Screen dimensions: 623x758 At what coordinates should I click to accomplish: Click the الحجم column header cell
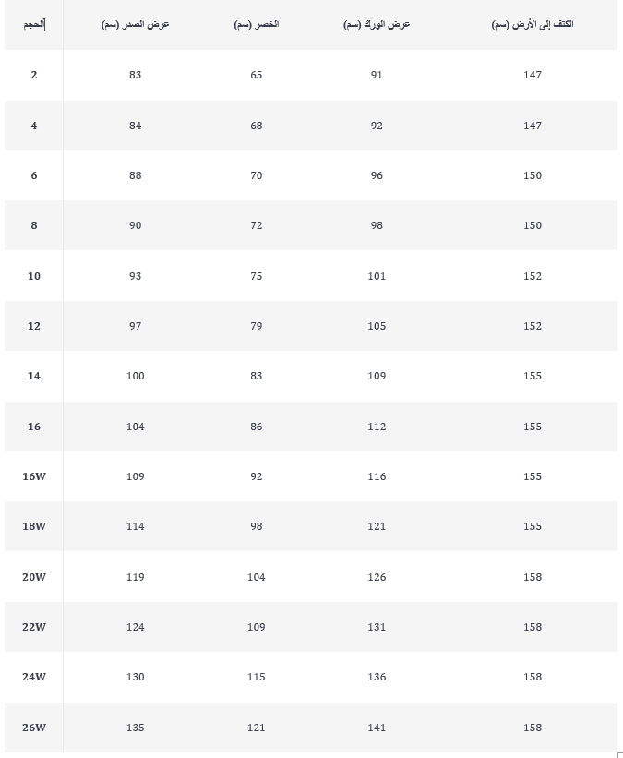pos(34,24)
